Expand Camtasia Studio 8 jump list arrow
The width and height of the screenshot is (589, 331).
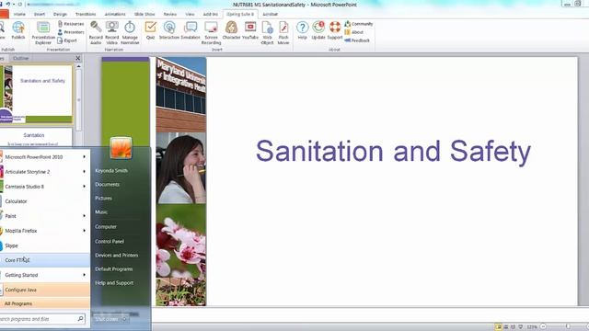click(84, 186)
